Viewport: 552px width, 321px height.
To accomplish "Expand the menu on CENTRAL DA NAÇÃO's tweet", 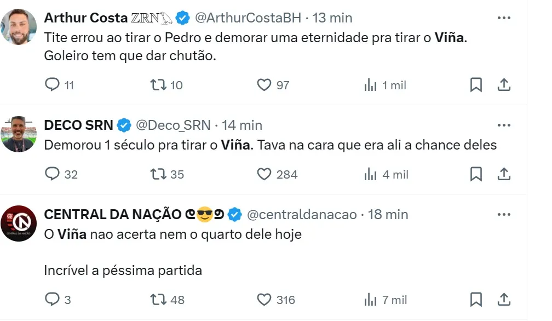I will coord(504,215).
